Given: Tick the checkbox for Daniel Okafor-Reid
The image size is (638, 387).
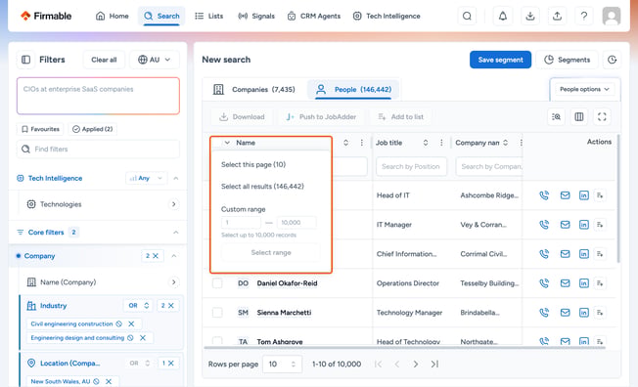Looking at the screenshot, I should tap(217, 283).
